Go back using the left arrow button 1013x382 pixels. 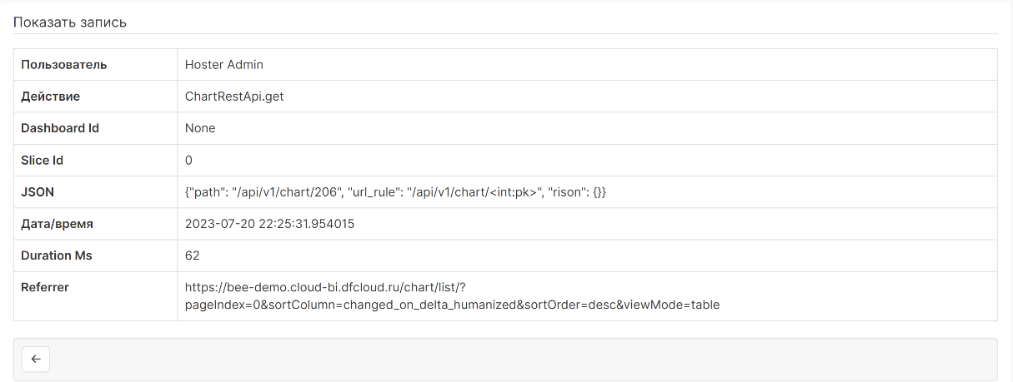(x=36, y=360)
